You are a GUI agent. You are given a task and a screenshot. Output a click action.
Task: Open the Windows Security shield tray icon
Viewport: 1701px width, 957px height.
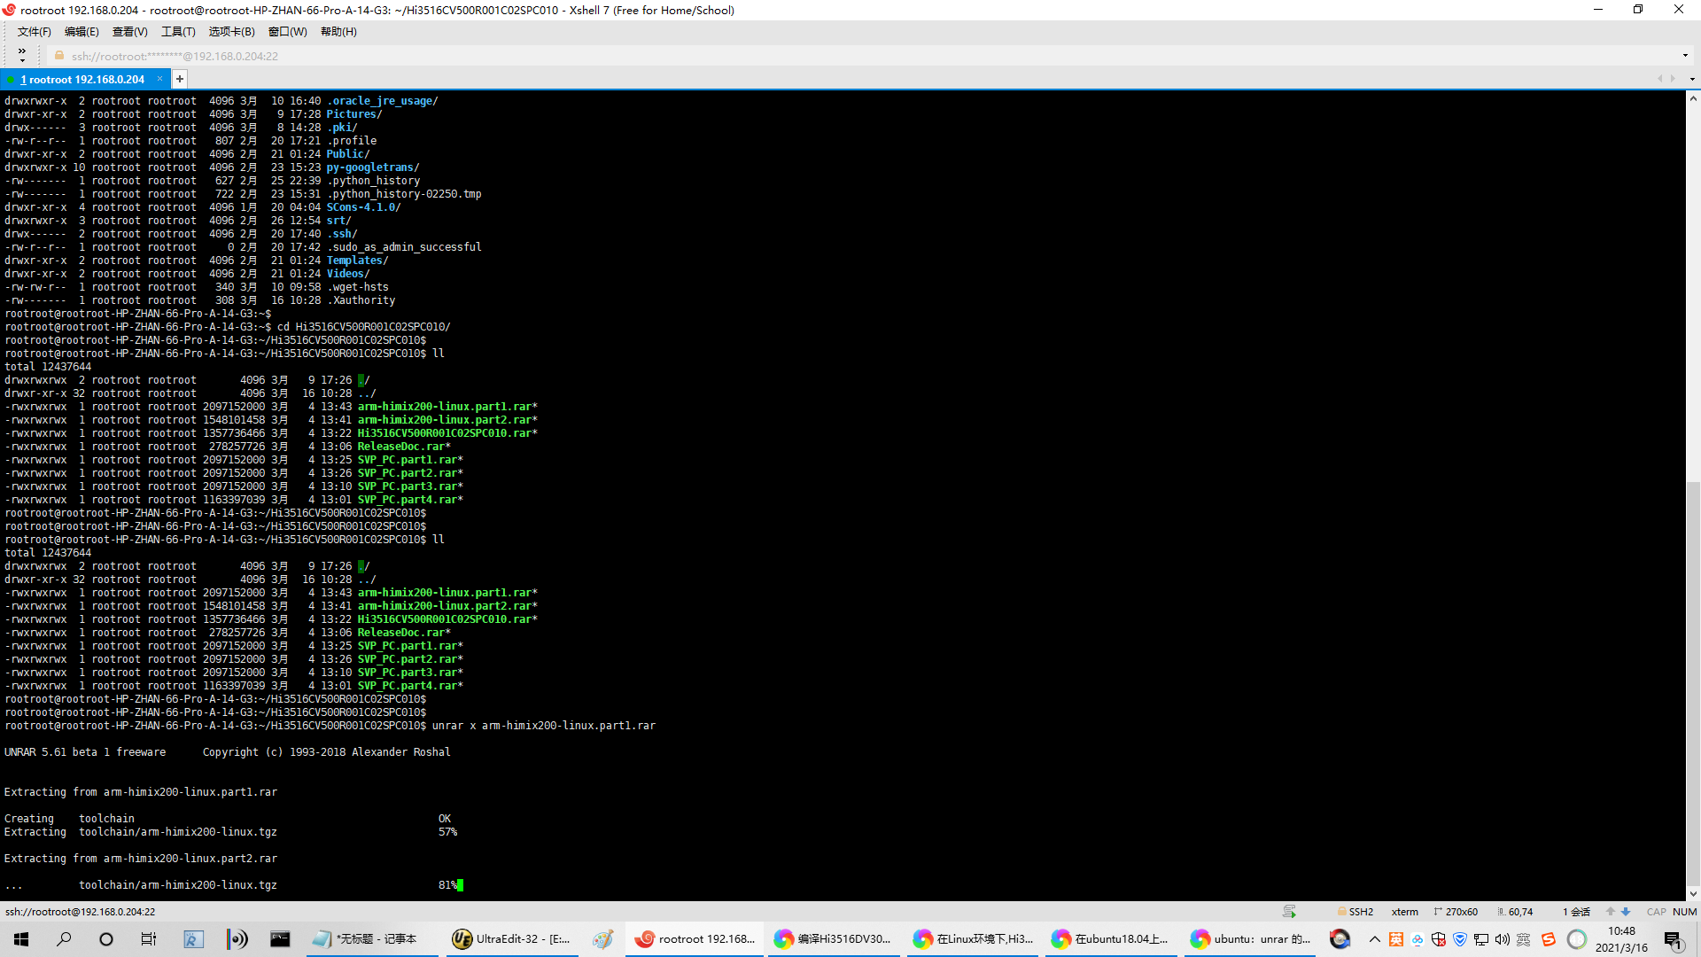point(1439,939)
